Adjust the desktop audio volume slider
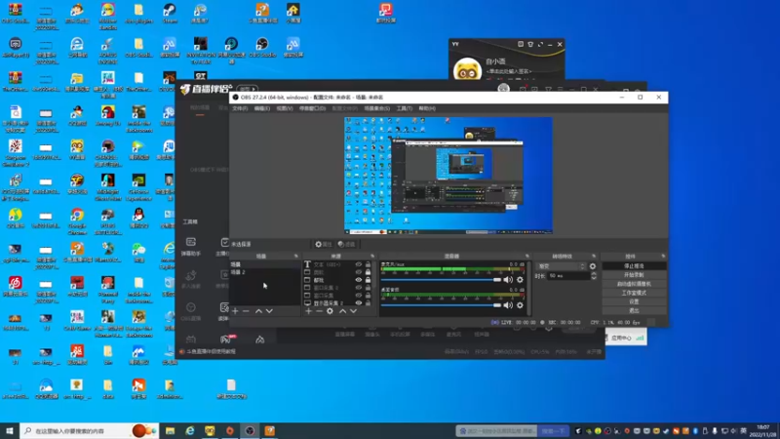The height and width of the screenshot is (439, 780). (x=442, y=305)
